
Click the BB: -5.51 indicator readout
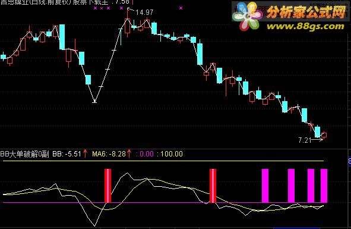(67, 154)
